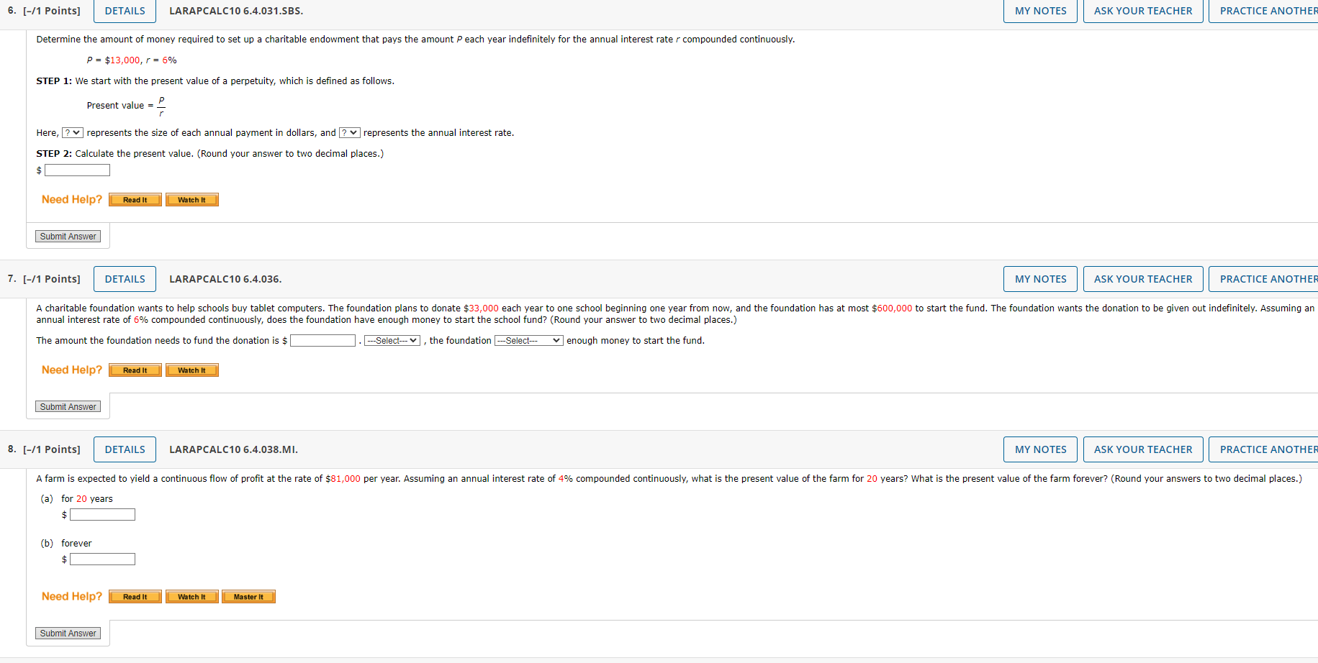Click Read It for question 6
Image resolution: width=1318 pixels, height=663 pixels.
point(135,199)
